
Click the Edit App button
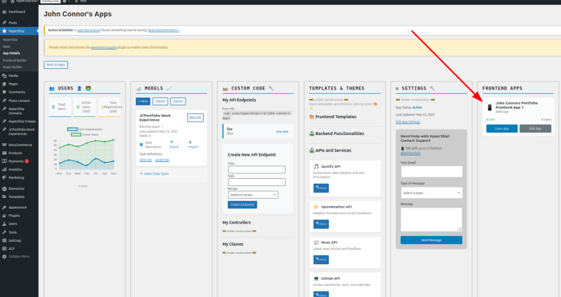pos(535,129)
